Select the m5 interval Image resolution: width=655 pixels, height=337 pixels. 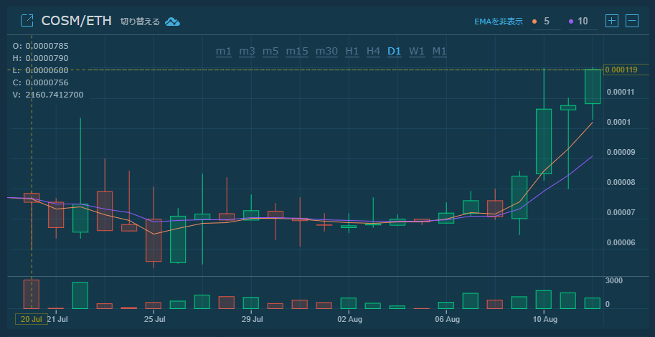click(x=270, y=51)
